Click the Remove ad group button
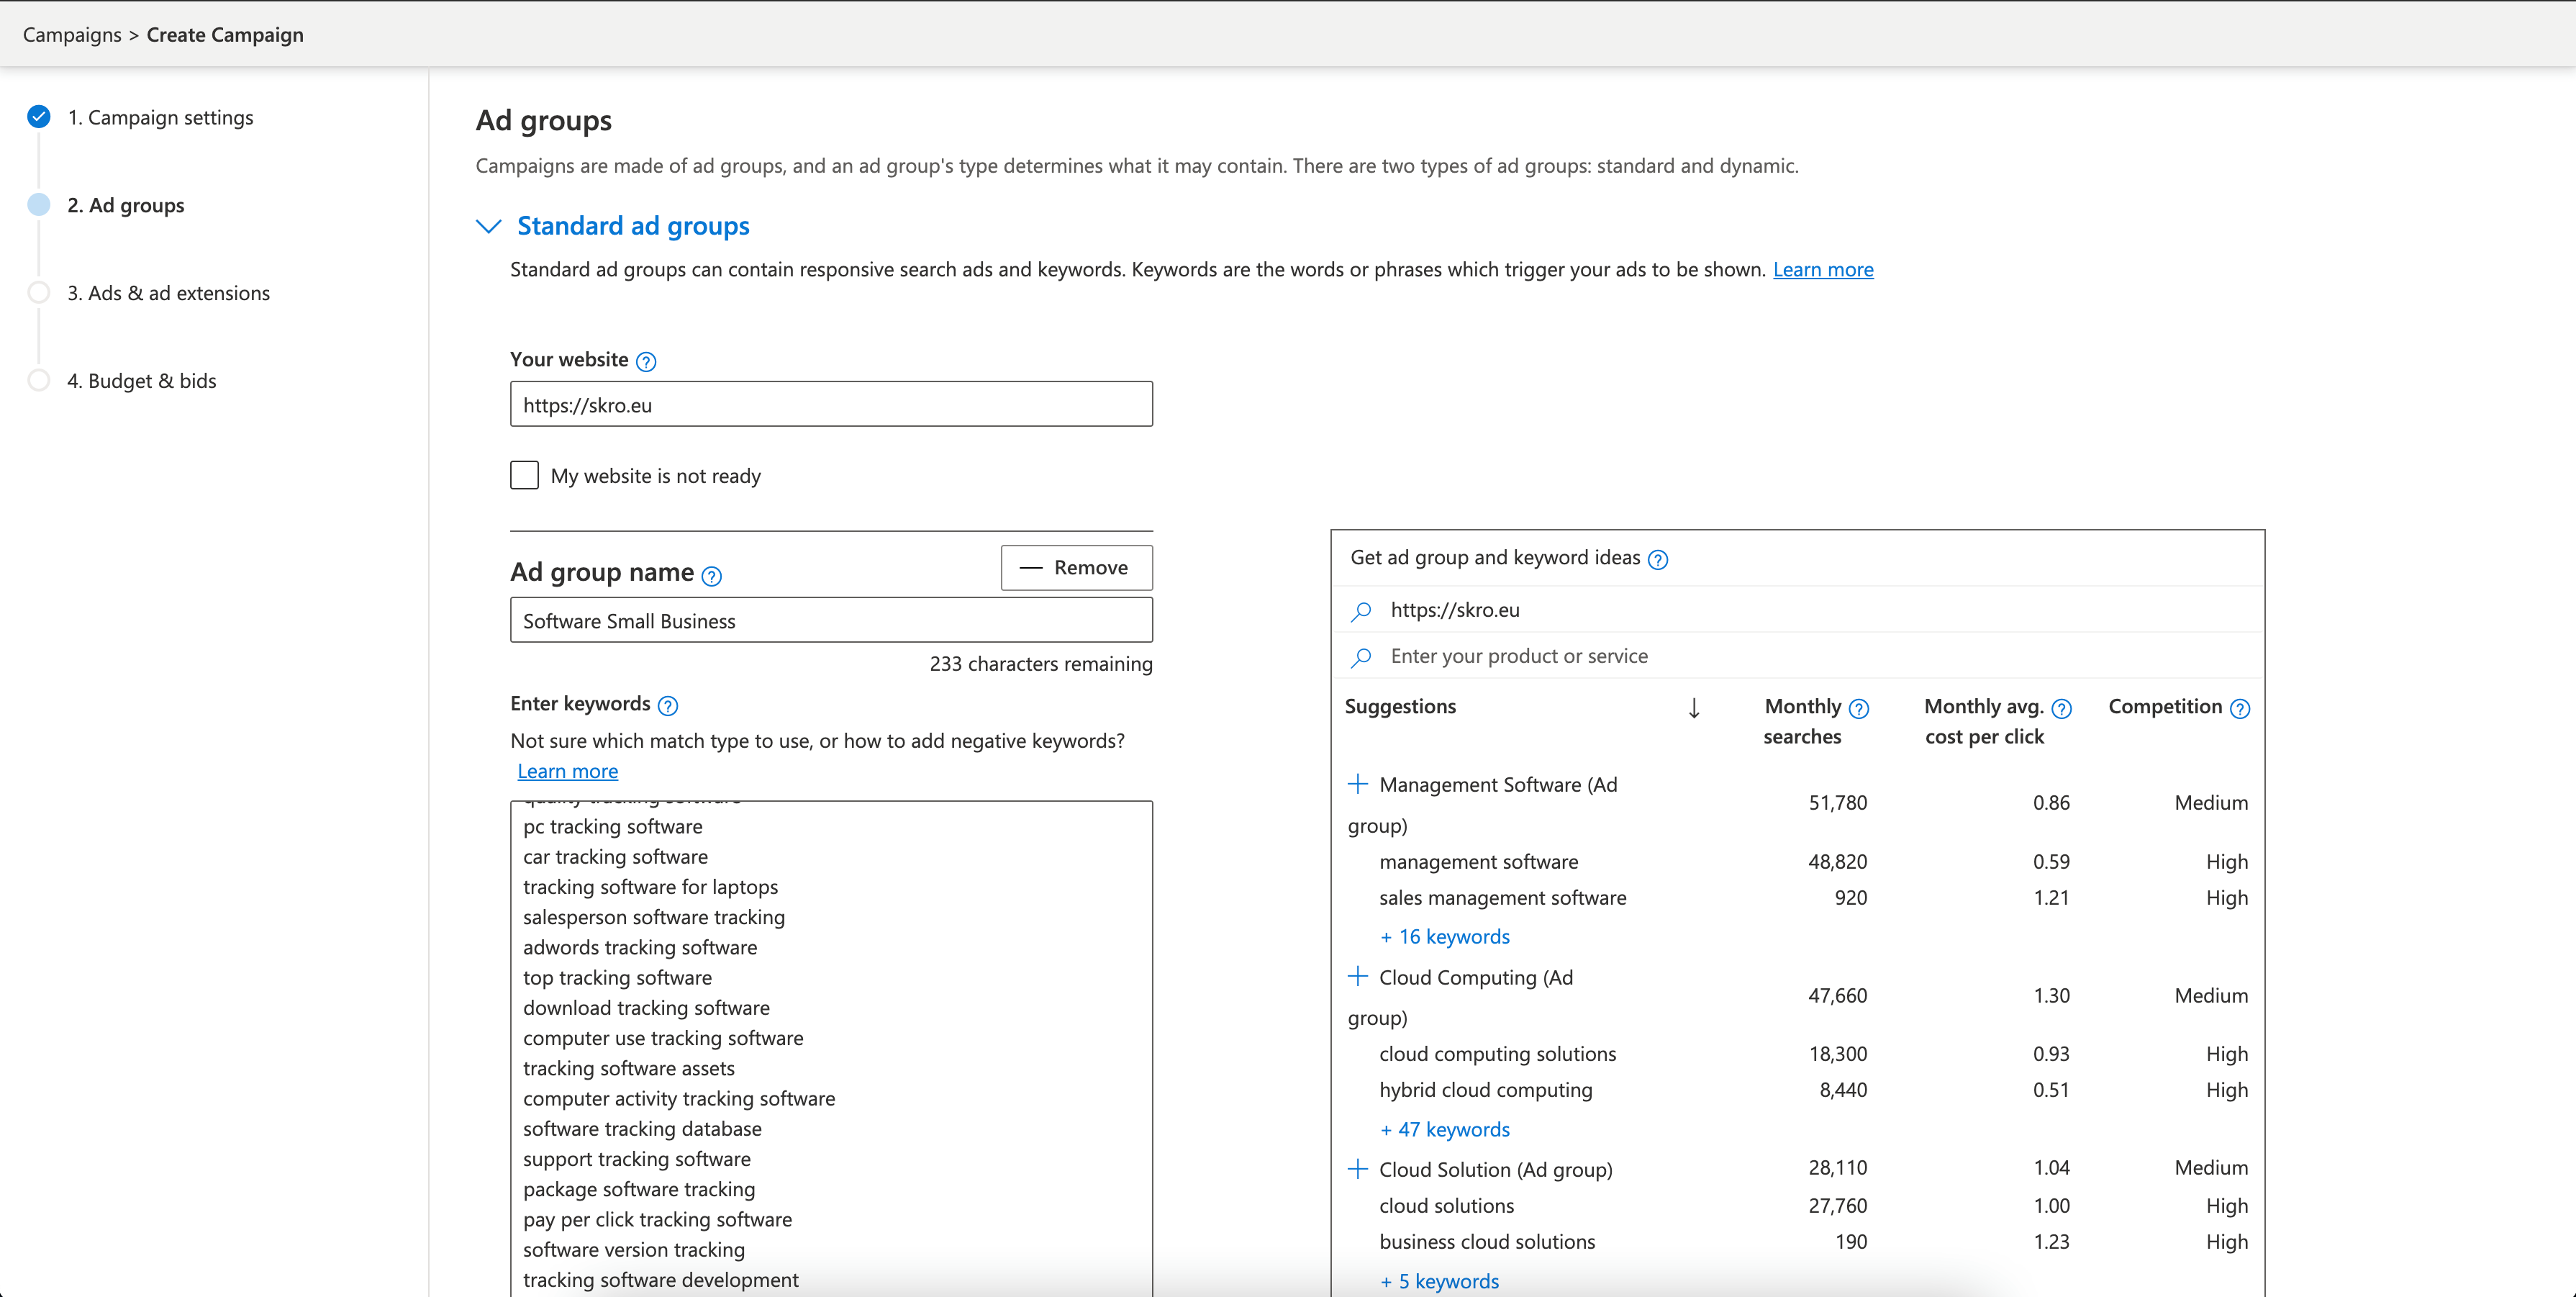 point(1076,567)
